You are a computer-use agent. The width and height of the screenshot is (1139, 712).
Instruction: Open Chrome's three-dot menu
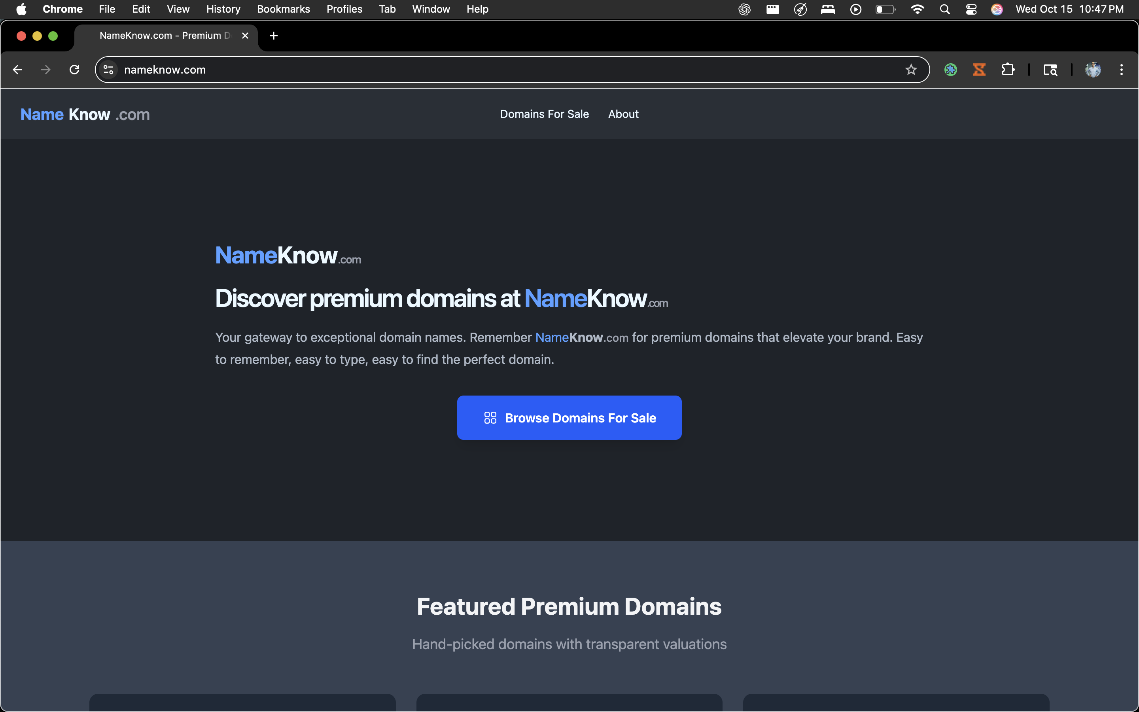pyautogui.click(x=1121, y=70)
